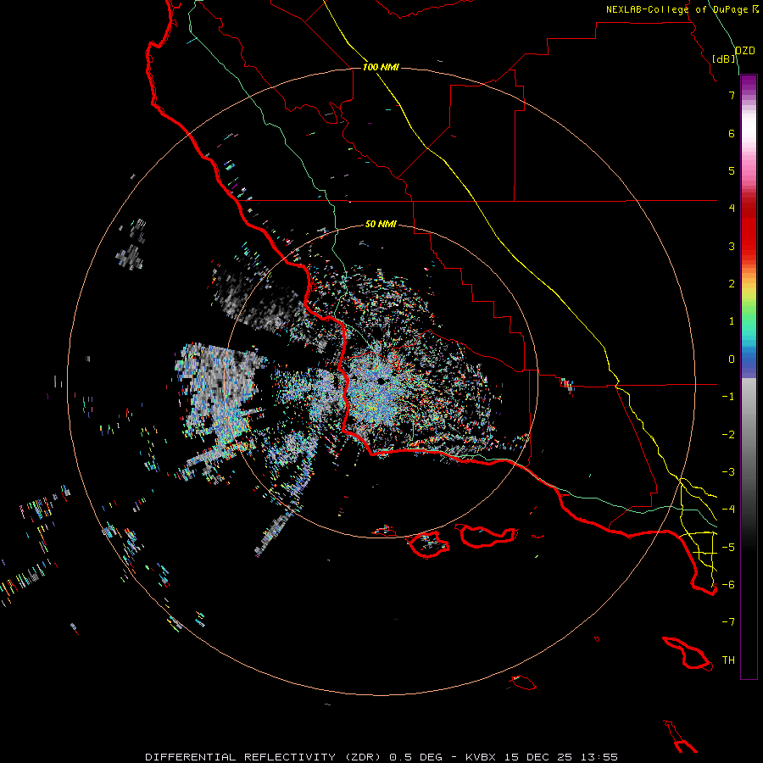Click the -6 value on the color scale

pos(728,585)
